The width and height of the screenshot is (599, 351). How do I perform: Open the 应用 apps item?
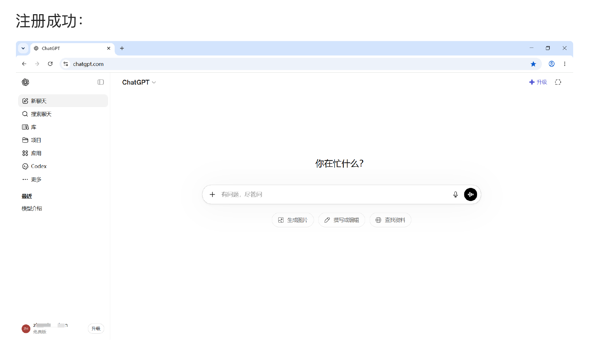tap(63, 153)
